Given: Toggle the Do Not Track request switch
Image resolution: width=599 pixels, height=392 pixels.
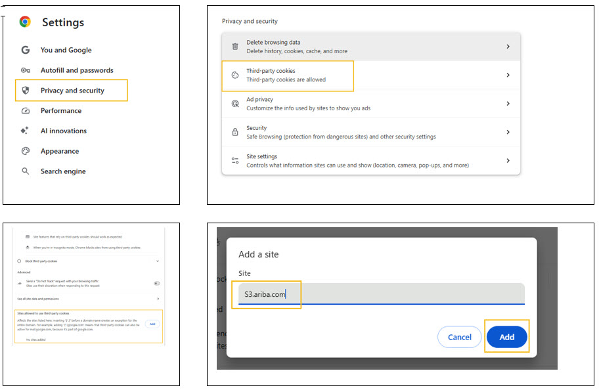Looking at the screenshot, I should click(156, 283).
